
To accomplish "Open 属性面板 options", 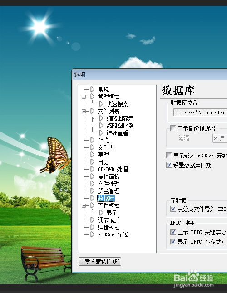I will pos(109,176).
